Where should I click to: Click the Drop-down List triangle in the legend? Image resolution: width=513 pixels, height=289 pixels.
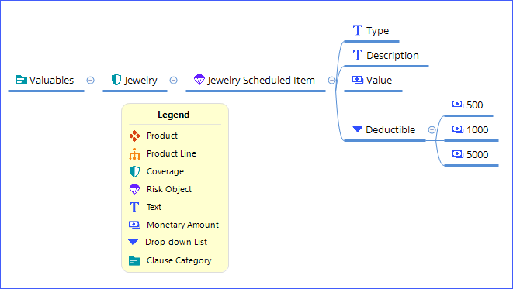133,242
